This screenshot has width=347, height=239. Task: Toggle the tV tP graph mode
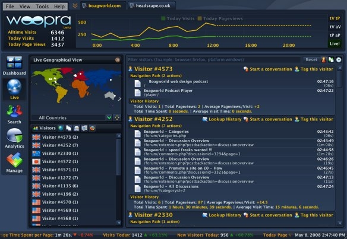tap(335, 18)
